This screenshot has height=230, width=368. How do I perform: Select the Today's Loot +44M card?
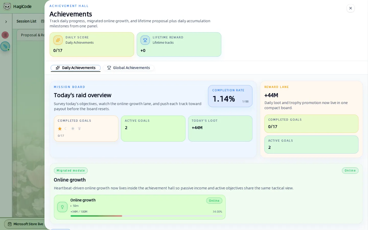(220, 129)
